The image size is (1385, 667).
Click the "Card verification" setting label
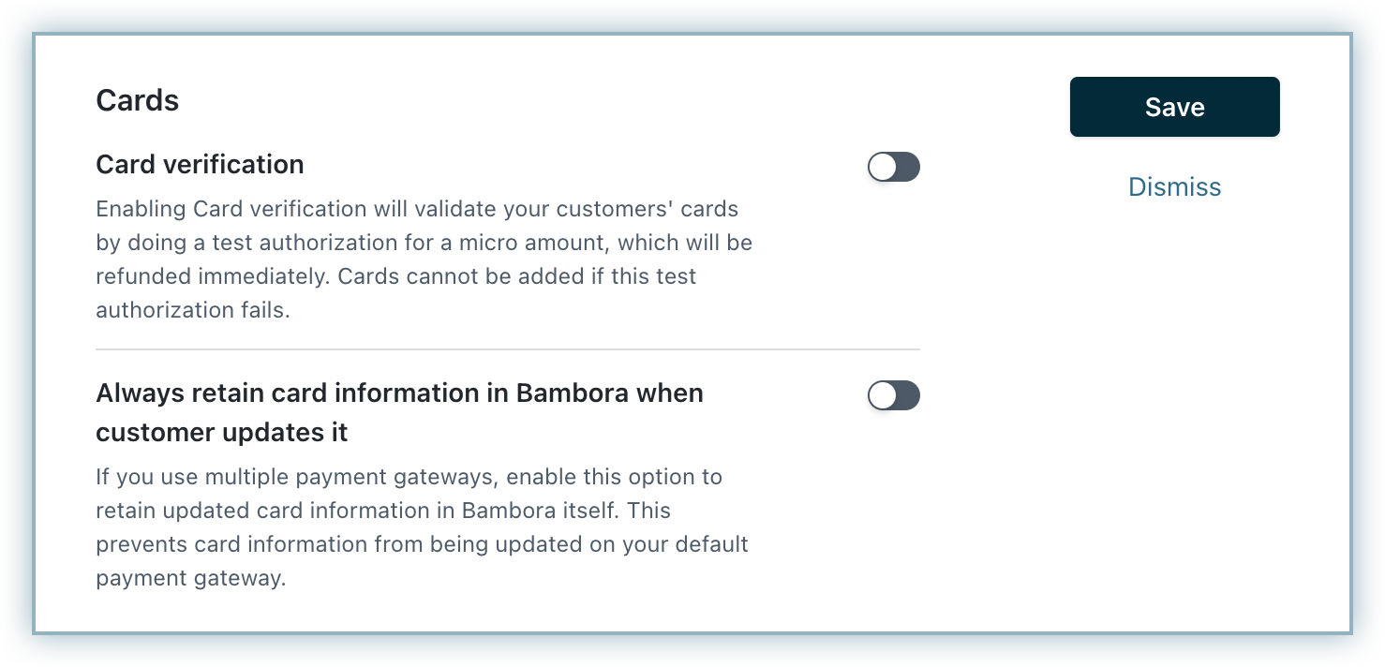pyautogui.click(x=200, y=165)
